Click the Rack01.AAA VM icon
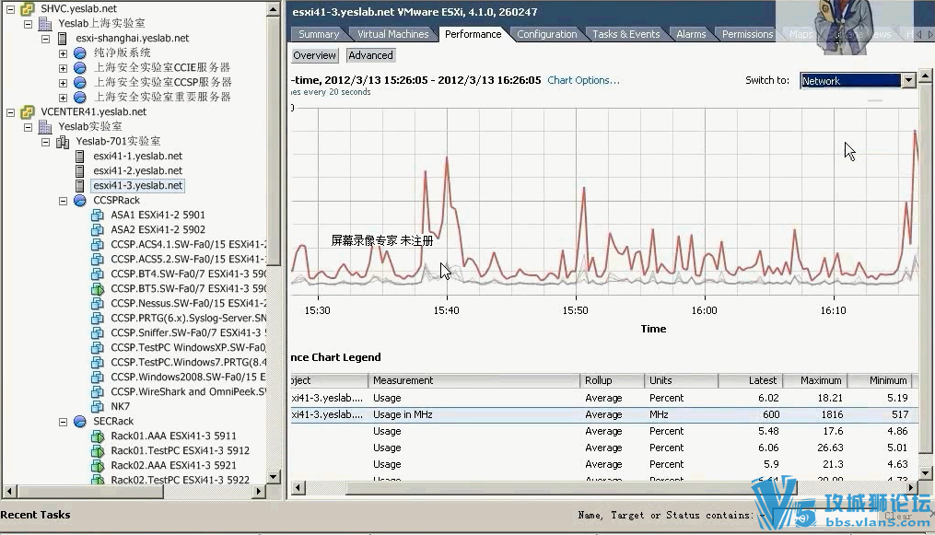The image size is (935, 535). point(98,436)
